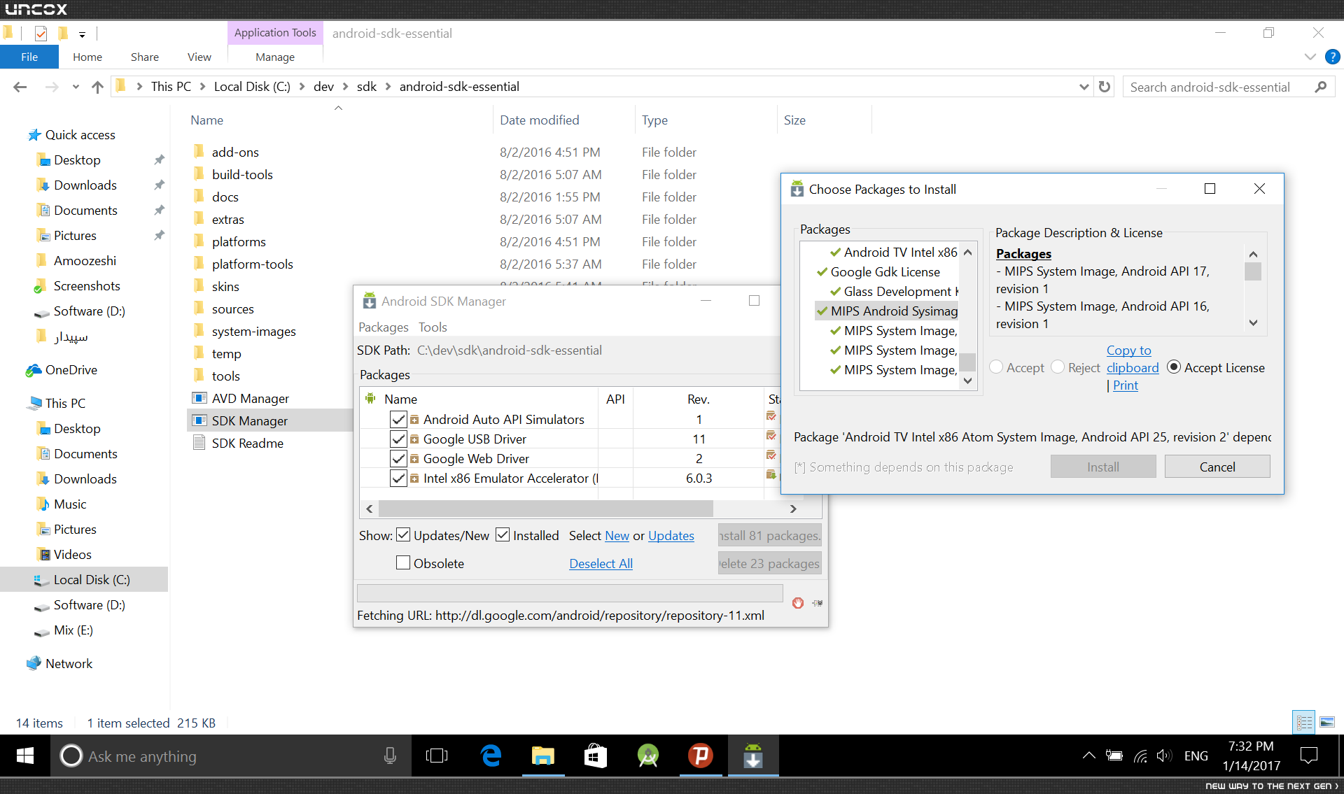The width and height of the screenshot is (1344, 794).
Task: Click the SDK Manager horizontal scrollbar thumb
Action: (x=546, y=509)
